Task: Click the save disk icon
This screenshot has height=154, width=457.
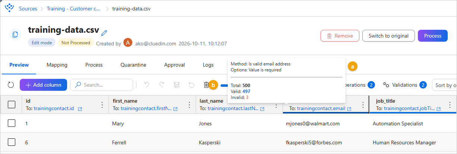Action: click(x=177, y=85)
